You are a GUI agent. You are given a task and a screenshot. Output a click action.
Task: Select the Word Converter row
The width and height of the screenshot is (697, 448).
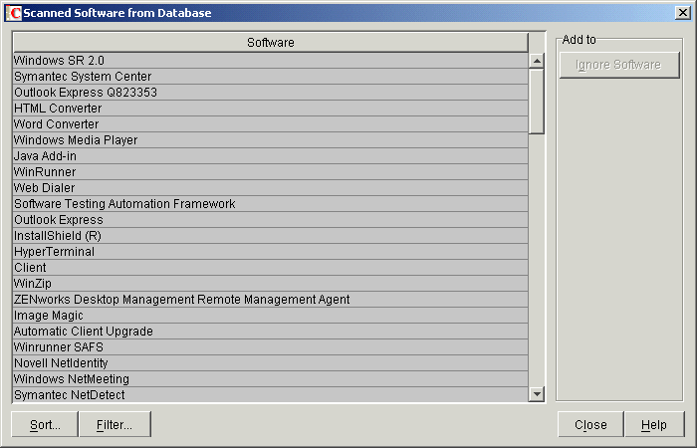click(x=271, y=124)
